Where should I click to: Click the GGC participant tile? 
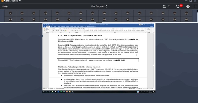pyautogui.click(x=186, y=20)
